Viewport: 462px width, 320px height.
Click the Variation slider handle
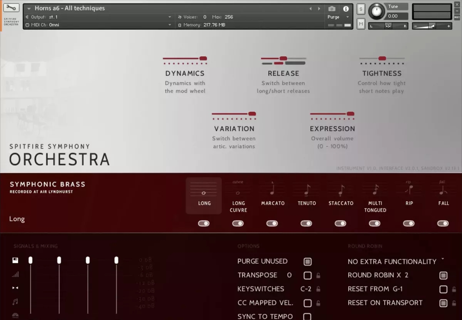[252, 114]
